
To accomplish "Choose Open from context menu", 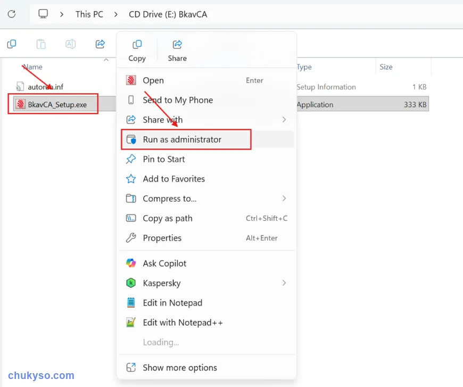I will pyautogui.click(x=206, y=80).
